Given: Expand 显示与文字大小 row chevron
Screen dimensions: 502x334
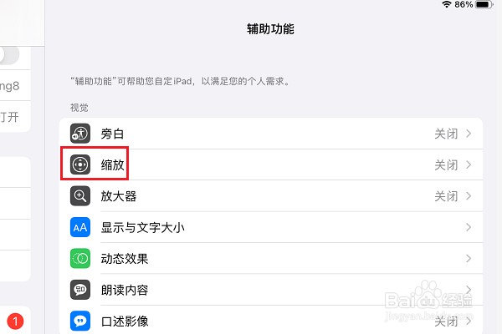Looking at the screenshot, I should pos(469,227).
